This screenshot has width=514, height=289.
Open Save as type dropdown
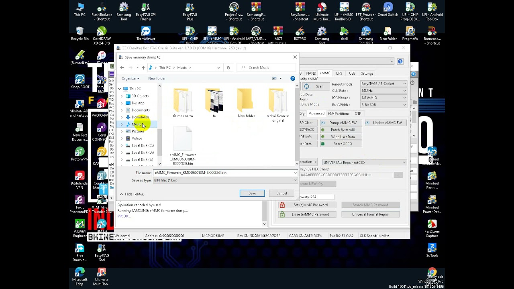click(x=225, y=180)
